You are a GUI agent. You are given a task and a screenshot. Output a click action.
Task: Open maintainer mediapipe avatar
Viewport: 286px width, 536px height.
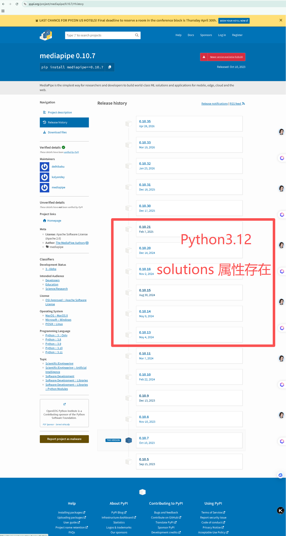coord(44,188)
